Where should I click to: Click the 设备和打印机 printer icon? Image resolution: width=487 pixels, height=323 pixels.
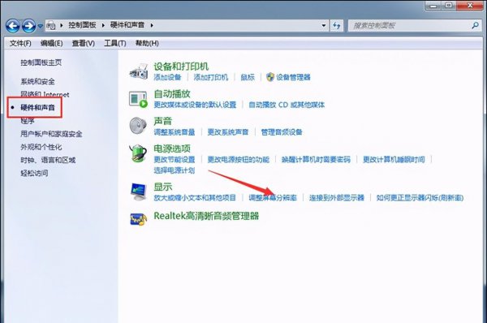pyautogui.click(x=139, y=71)
